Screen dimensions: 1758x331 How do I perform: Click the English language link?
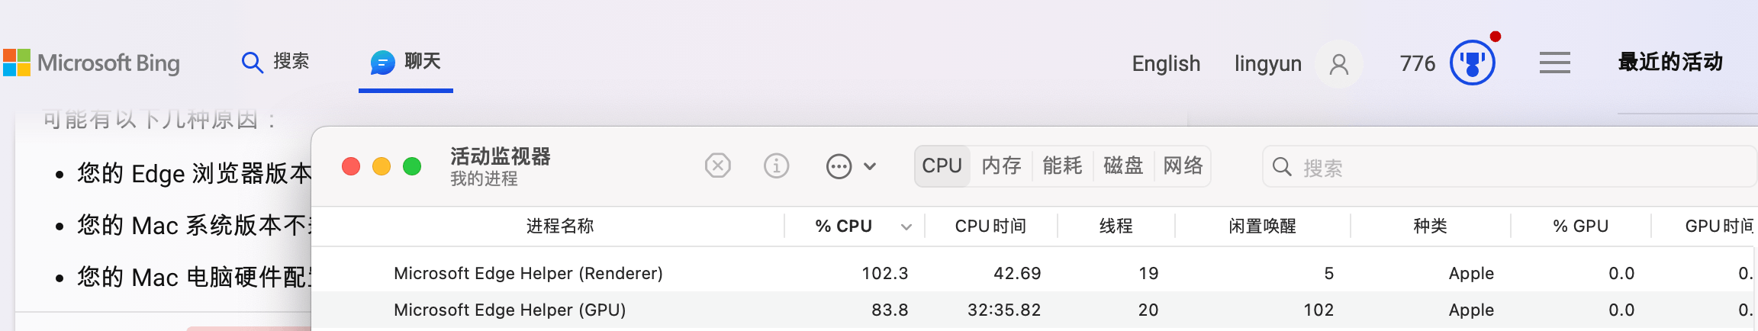1166,64
